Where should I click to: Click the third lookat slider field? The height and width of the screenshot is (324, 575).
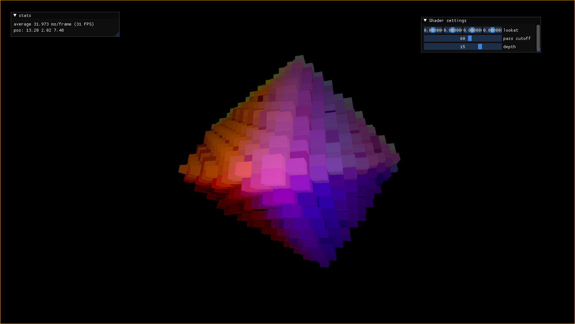pos(473,30)
